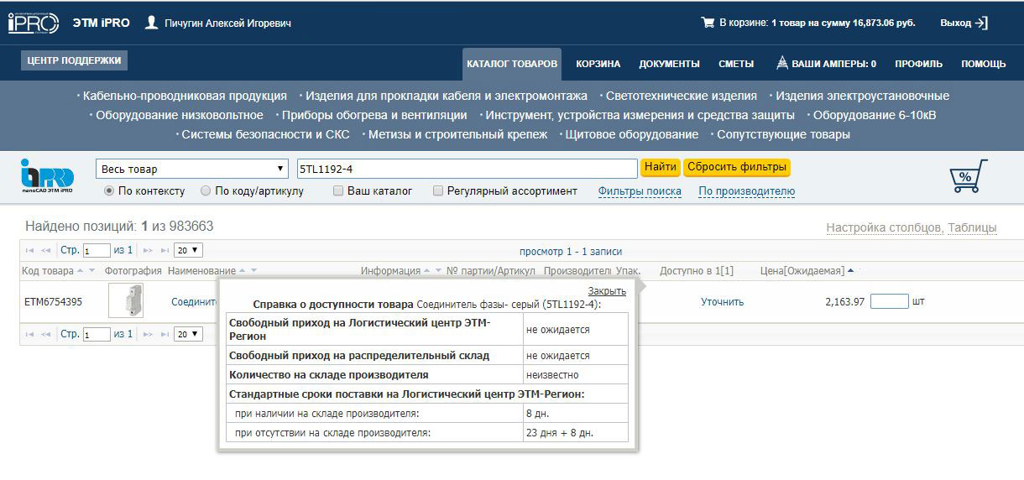1024x480 pixels.
Task: Click user name Пичугин Алексей Игоревич
Action: (228, 23)
